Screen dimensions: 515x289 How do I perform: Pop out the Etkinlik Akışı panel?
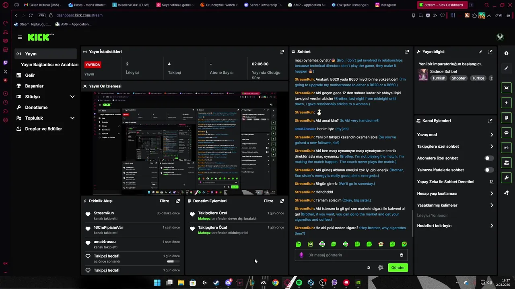coord(178,201)
